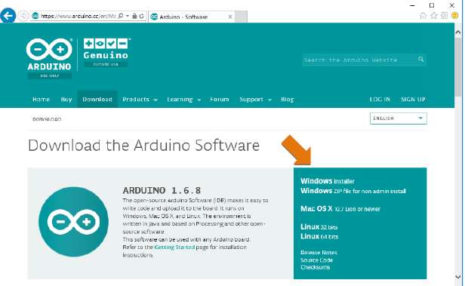Open a new blank tab

[x=241, y=17]
